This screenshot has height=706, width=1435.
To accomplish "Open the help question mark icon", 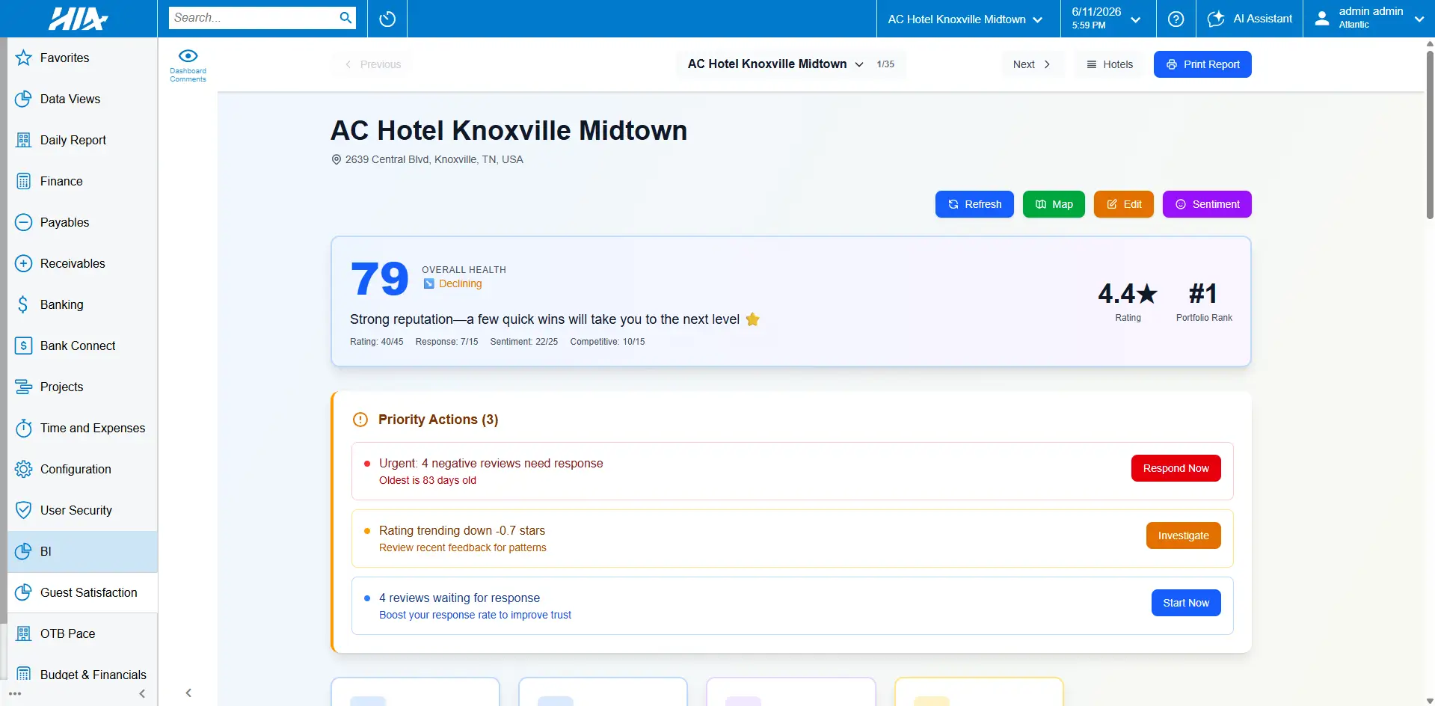I will 1176,19.
